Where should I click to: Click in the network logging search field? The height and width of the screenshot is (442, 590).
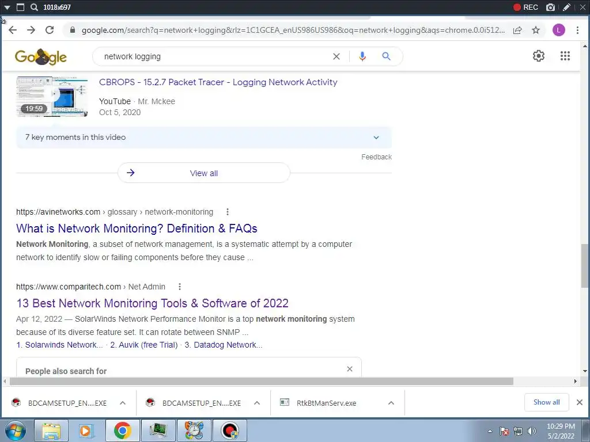click(214, 56)
